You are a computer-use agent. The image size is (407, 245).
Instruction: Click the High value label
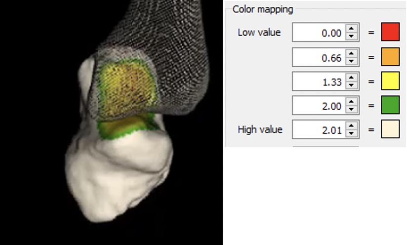pos(260,129)
